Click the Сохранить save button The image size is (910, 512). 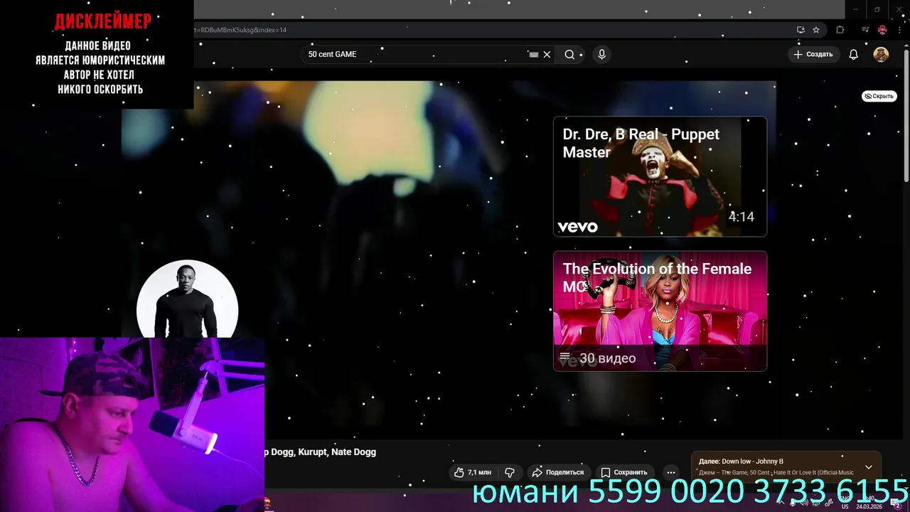[623, 472]
